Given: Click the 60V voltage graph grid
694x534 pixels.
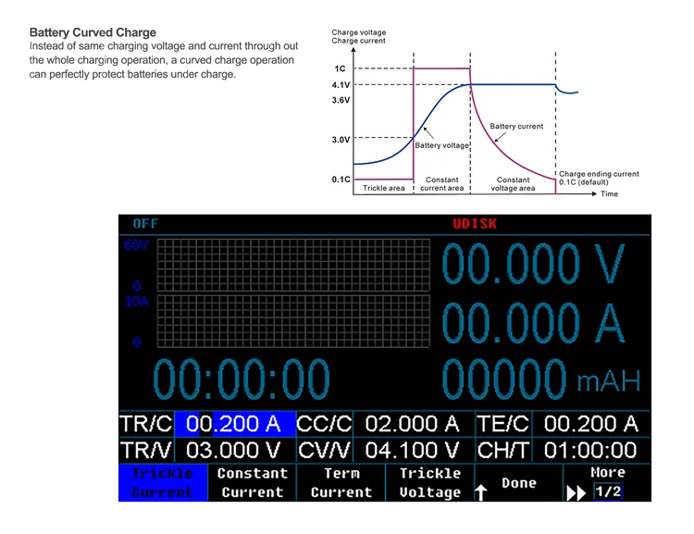Looking at the screenshot, I should 292,264.
